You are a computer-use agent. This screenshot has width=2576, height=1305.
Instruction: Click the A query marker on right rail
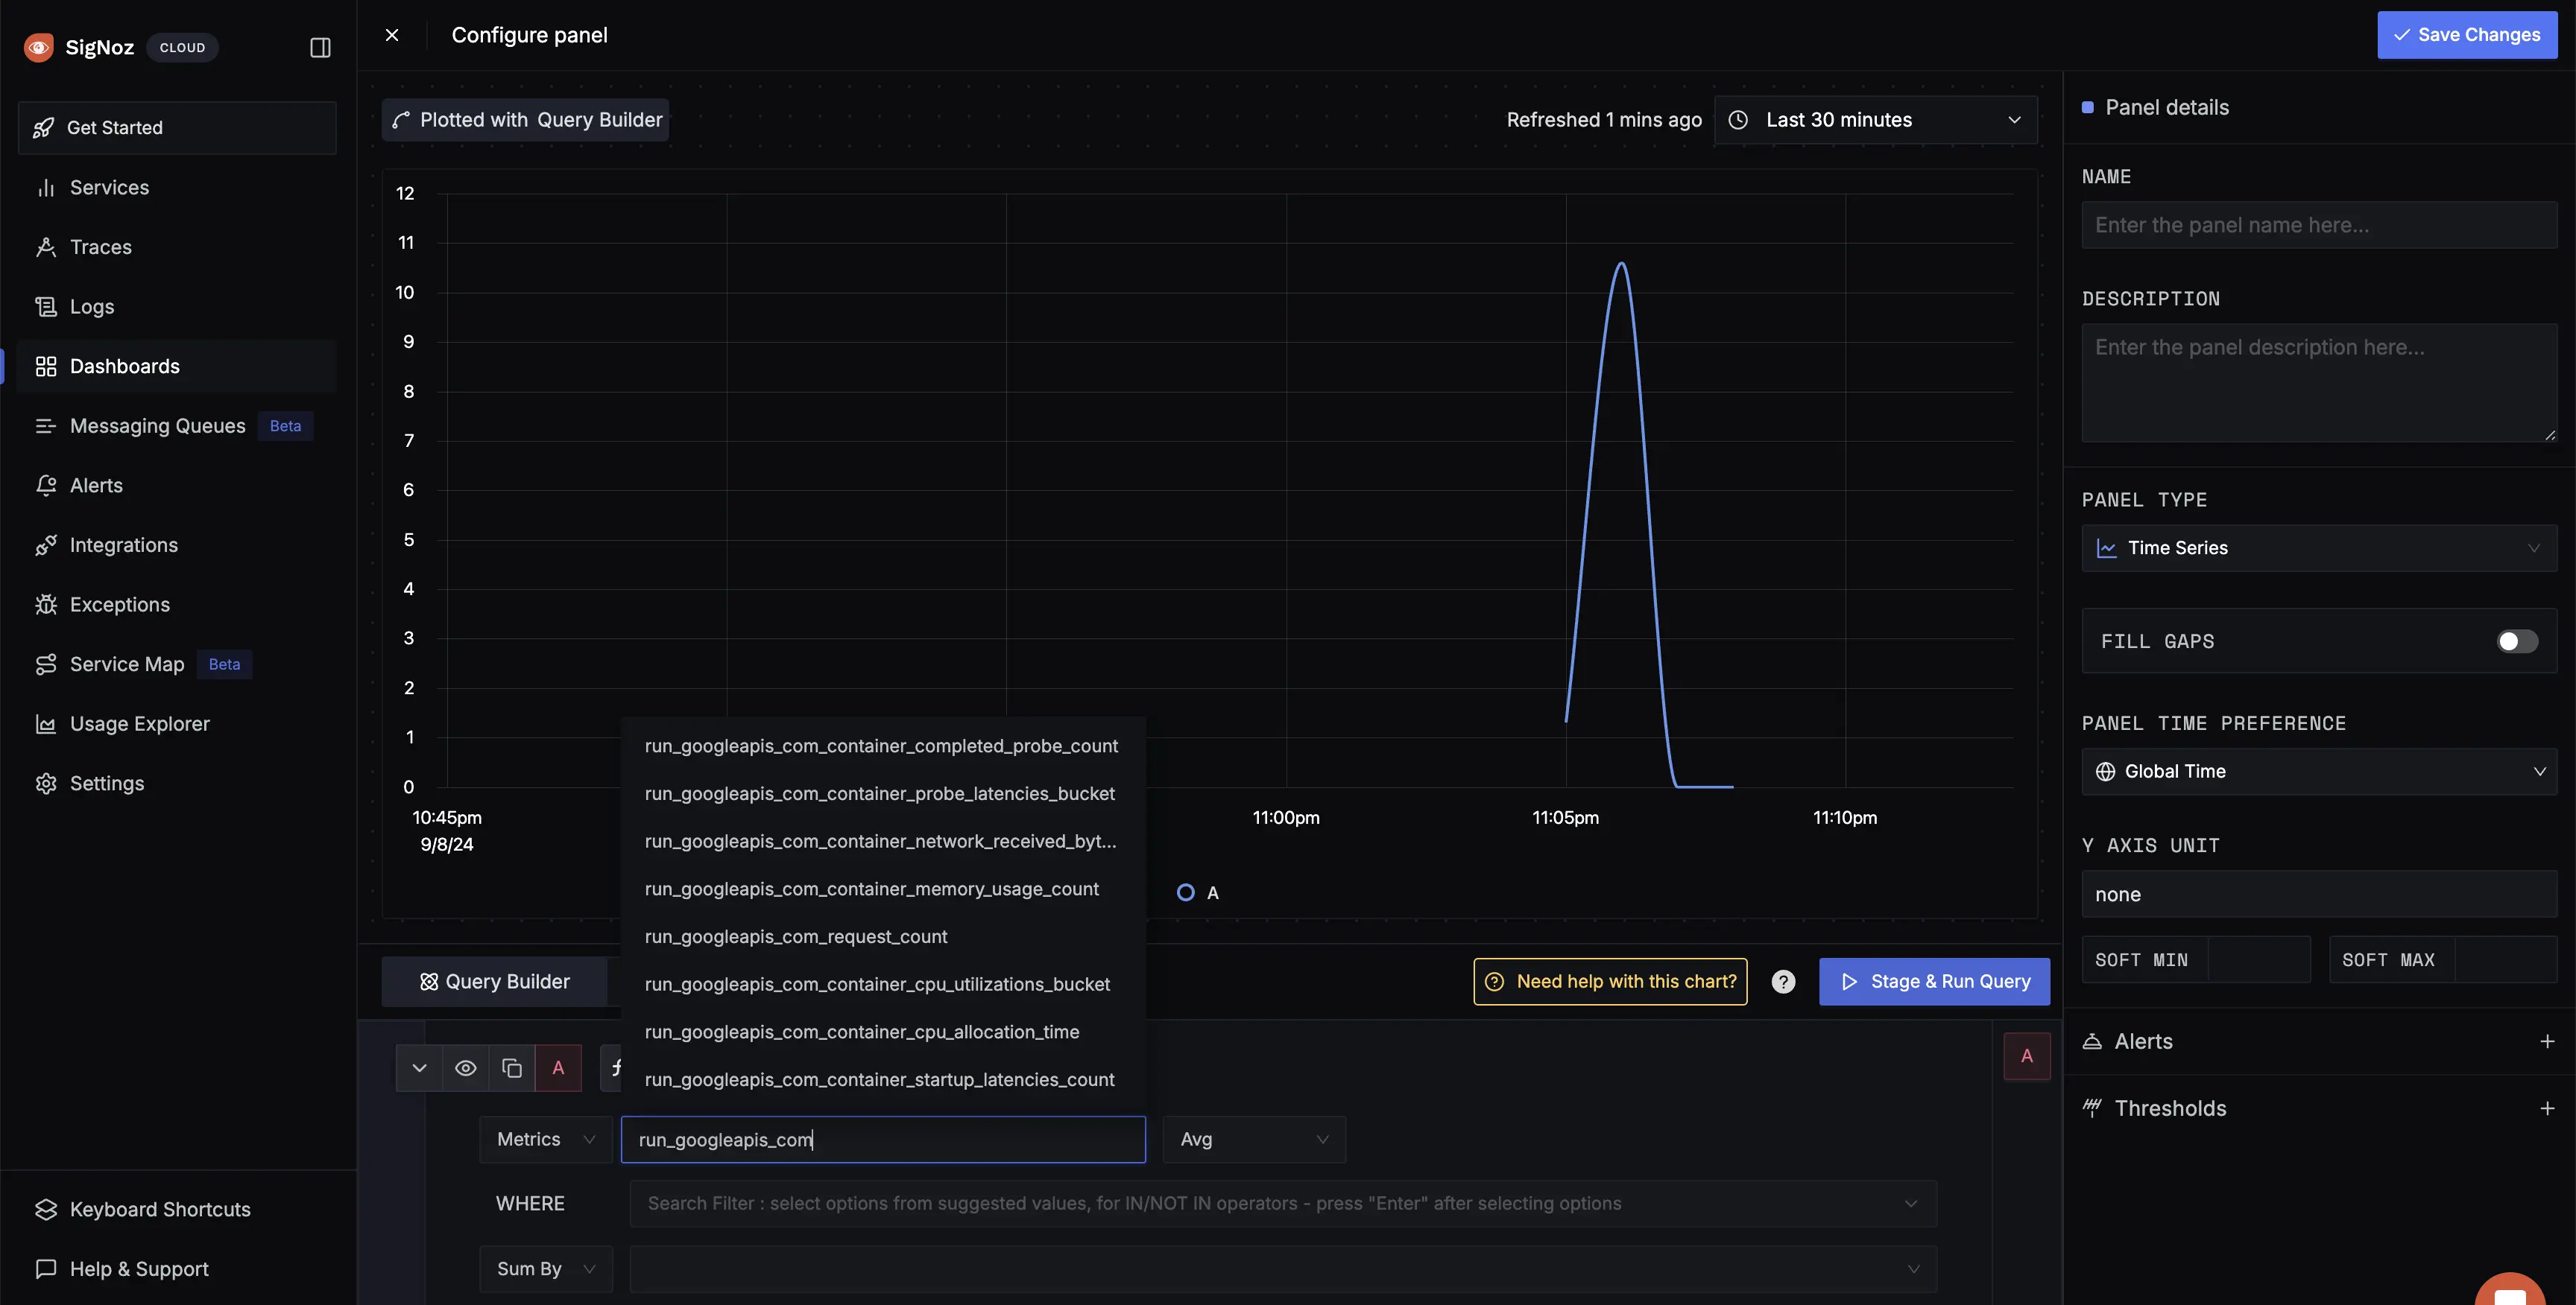click(2027, 1056)
